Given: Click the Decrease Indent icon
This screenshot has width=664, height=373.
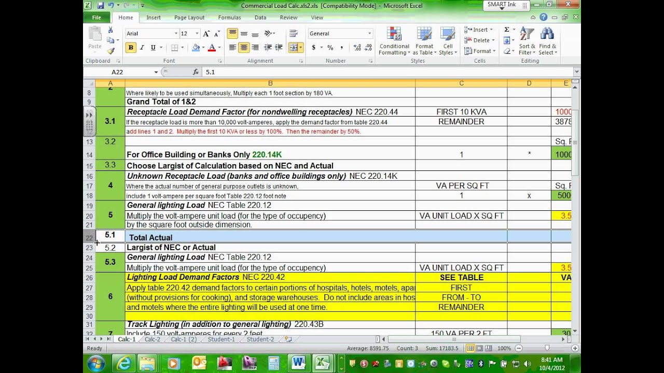Looking at the screenshot, I should [x=268, y=48].
